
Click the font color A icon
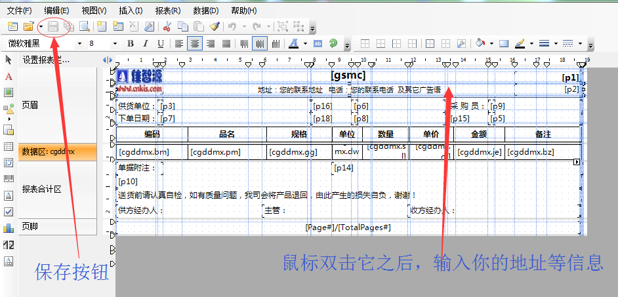click(293, 44)
